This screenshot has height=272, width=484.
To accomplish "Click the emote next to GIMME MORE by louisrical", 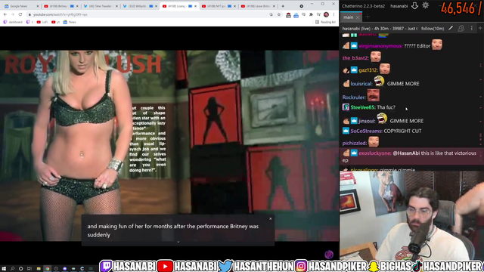I will 379,82.
